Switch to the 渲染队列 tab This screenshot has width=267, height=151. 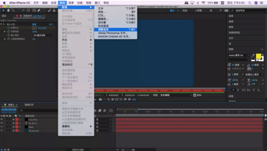pyautogui.click(x=29, y=105)
